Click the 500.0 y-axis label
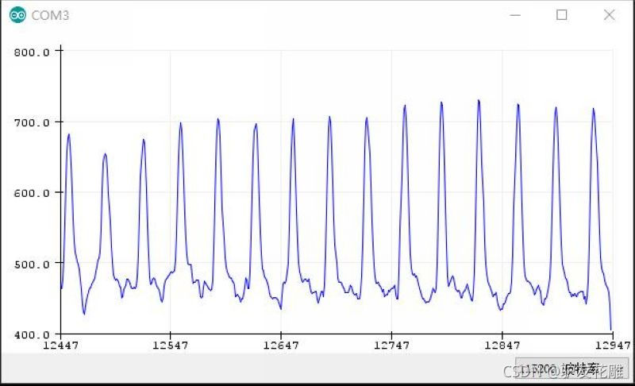 32,264
